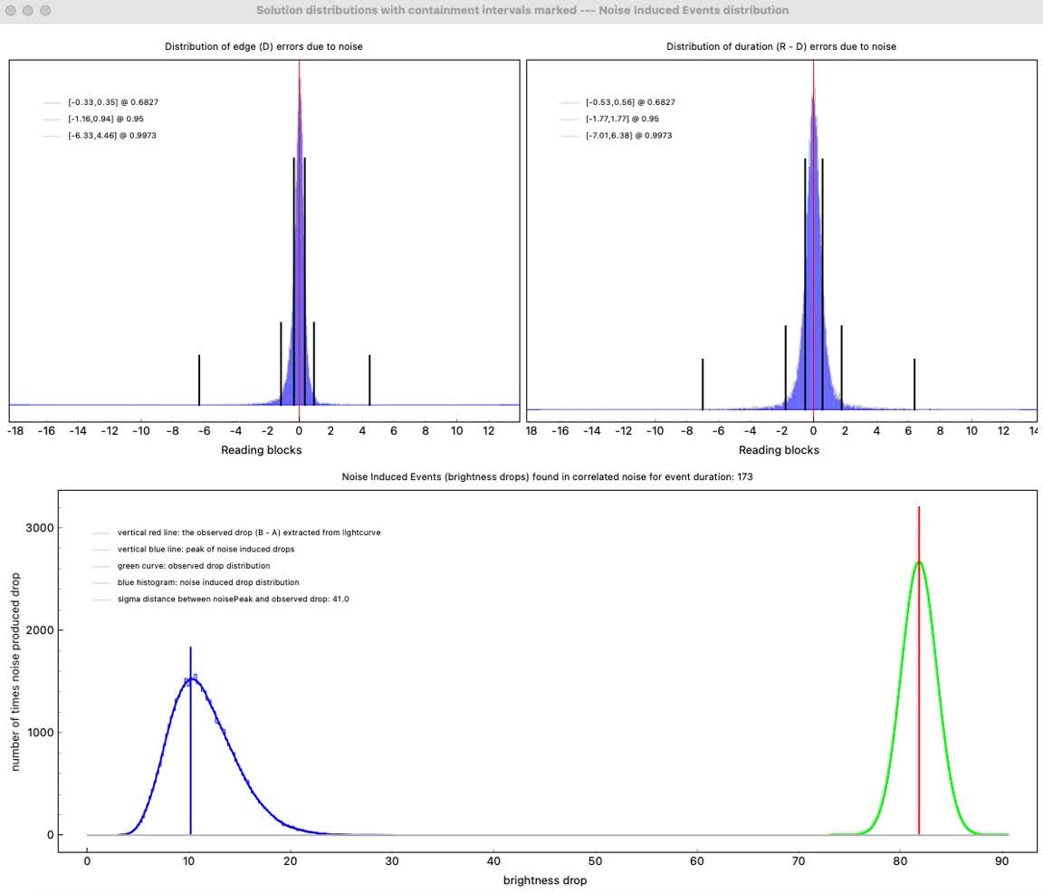Select legend entry [-0.53,0.56] @ 0.6827

pos(629,102)
